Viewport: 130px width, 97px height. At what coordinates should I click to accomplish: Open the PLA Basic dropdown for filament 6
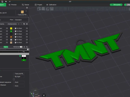pos(19,34)
